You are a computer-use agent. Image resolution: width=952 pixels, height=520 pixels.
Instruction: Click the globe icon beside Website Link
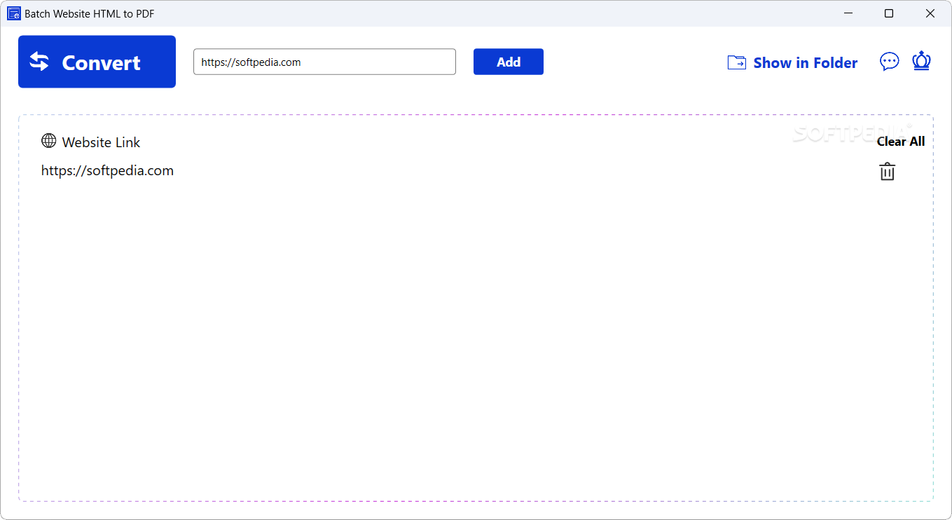49,141
